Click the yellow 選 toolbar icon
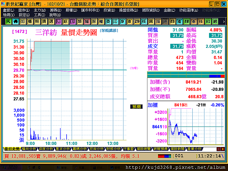This screenshot has width=228, height=171. [x=51, y=22]
